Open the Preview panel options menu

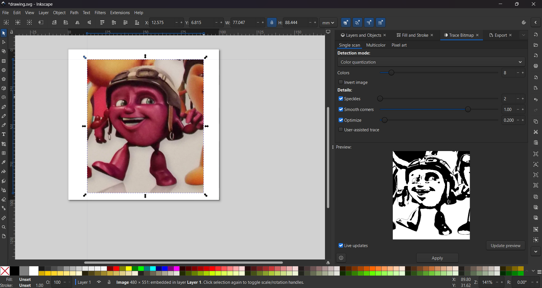[x=333, y=147]
